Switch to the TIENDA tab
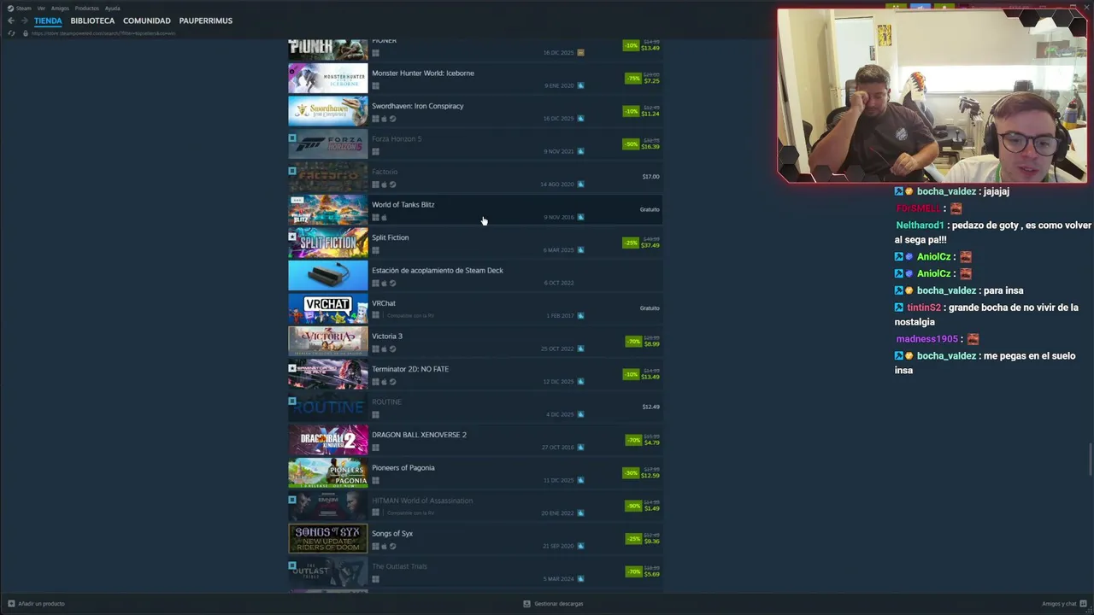 point(48,20)
